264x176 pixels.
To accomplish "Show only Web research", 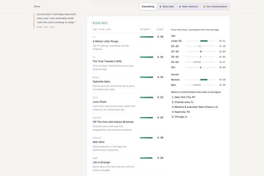I will click(x=188, y=7).
